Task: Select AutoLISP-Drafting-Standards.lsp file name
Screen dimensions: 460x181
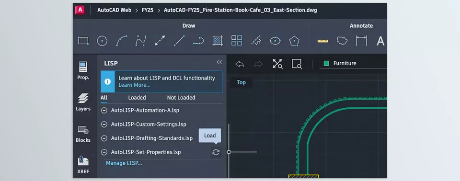Action: point(152,138)
